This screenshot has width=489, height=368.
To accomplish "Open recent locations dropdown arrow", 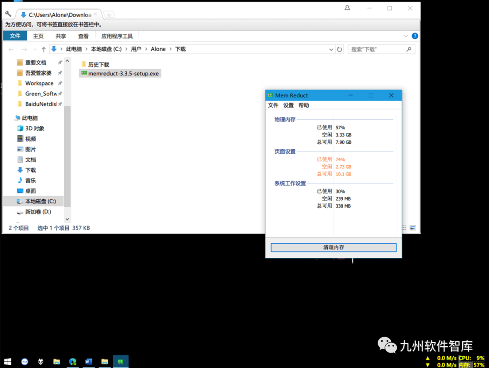I will [35, 49].
